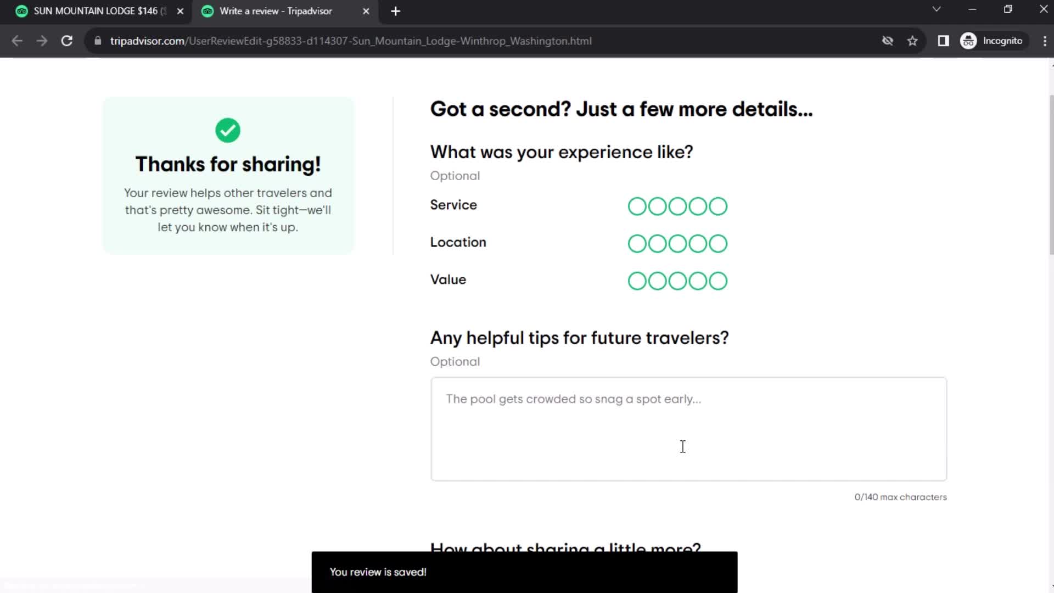Open the Sun Mountain Lodge tab

(x=93, y=11)
